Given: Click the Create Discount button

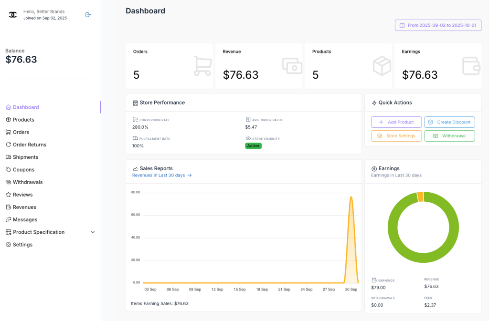Looking at the screenshot, I should pyautogui.click(x=449, y=122).
